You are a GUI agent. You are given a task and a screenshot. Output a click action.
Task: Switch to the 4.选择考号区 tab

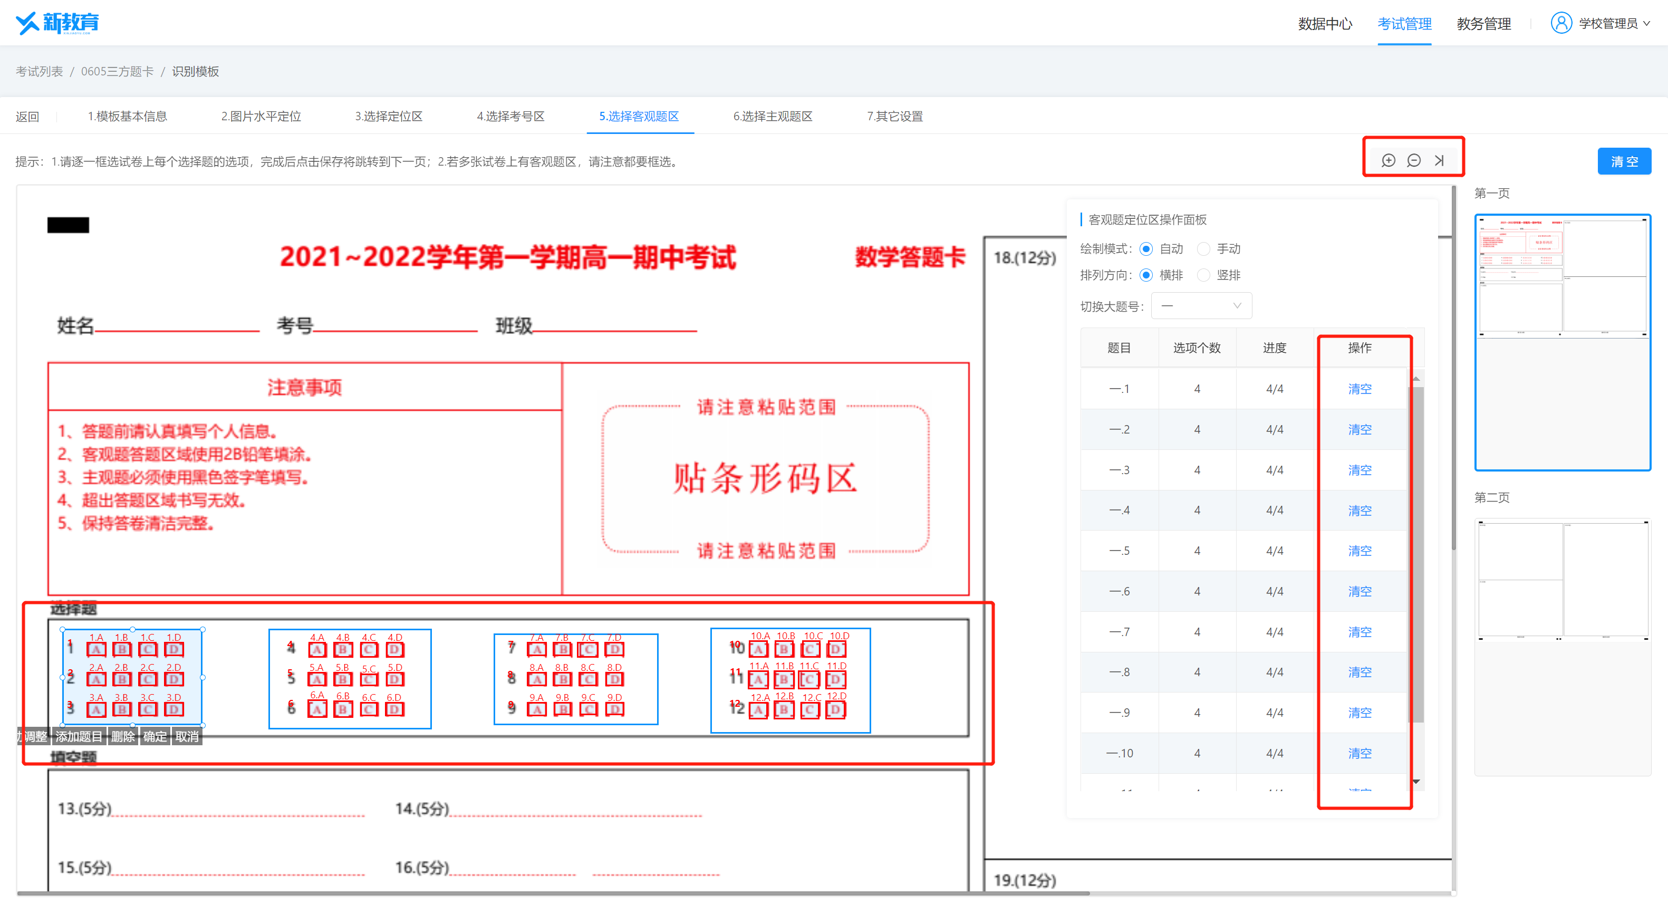[x=510, y=117]
